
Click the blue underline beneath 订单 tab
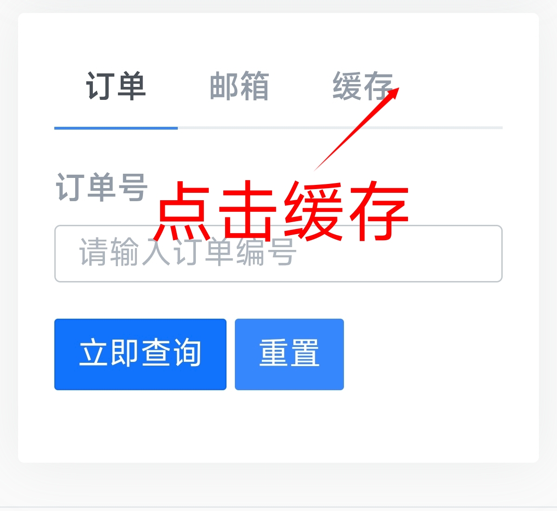(116, 128)
